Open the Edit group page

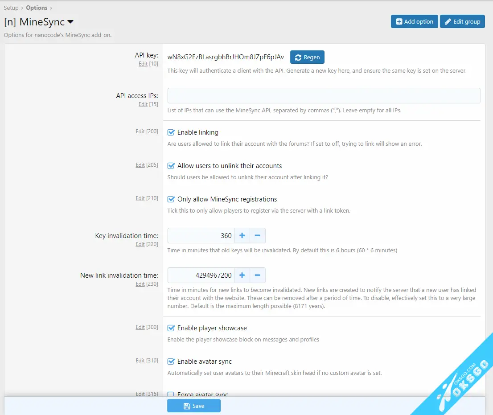click(x=462, y=21)
